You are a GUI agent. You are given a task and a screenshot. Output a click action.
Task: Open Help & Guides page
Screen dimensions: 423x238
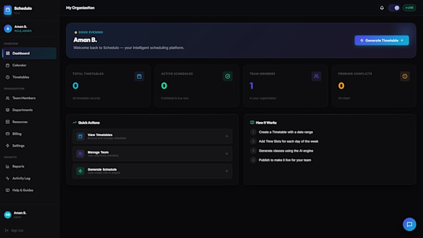29,190
